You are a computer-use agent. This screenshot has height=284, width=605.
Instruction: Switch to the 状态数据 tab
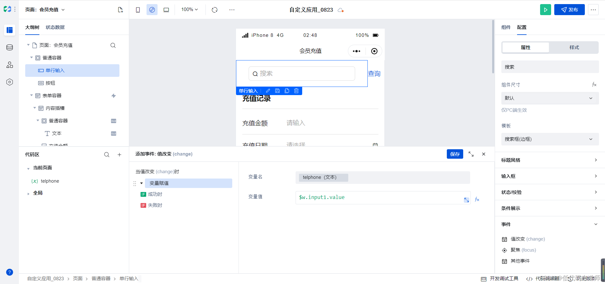pos(55,27)
